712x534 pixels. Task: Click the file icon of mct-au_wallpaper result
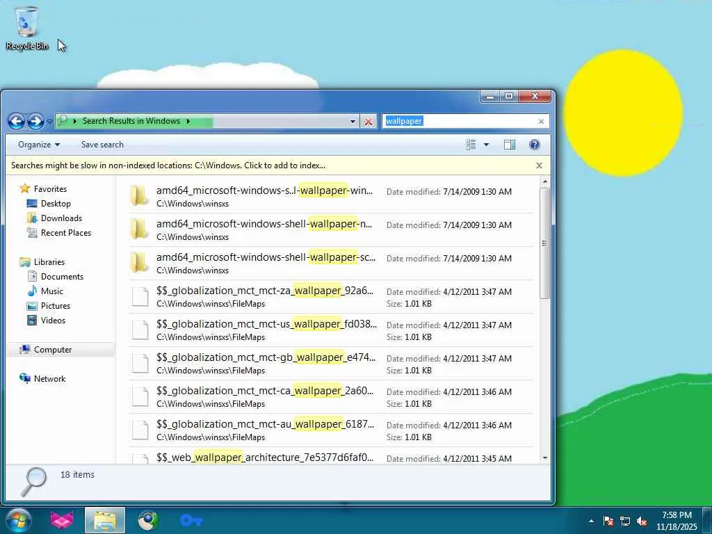[x=140, y=430]
